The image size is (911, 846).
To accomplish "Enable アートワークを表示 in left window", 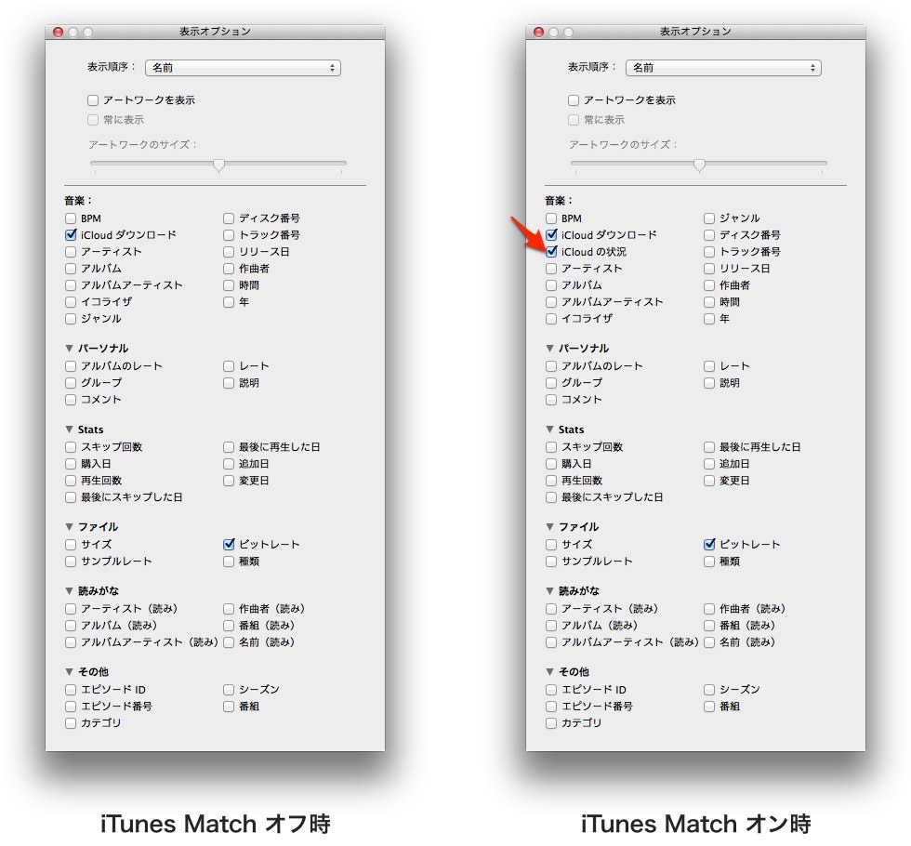I will pos(93,100).
